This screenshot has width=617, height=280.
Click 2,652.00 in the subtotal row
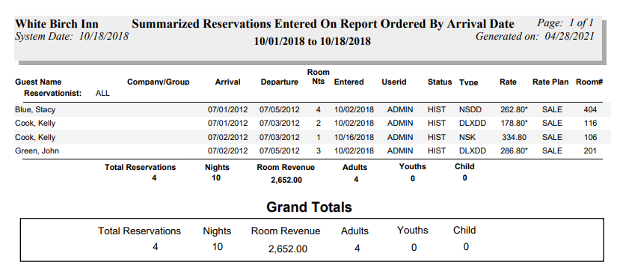(286, 180)
